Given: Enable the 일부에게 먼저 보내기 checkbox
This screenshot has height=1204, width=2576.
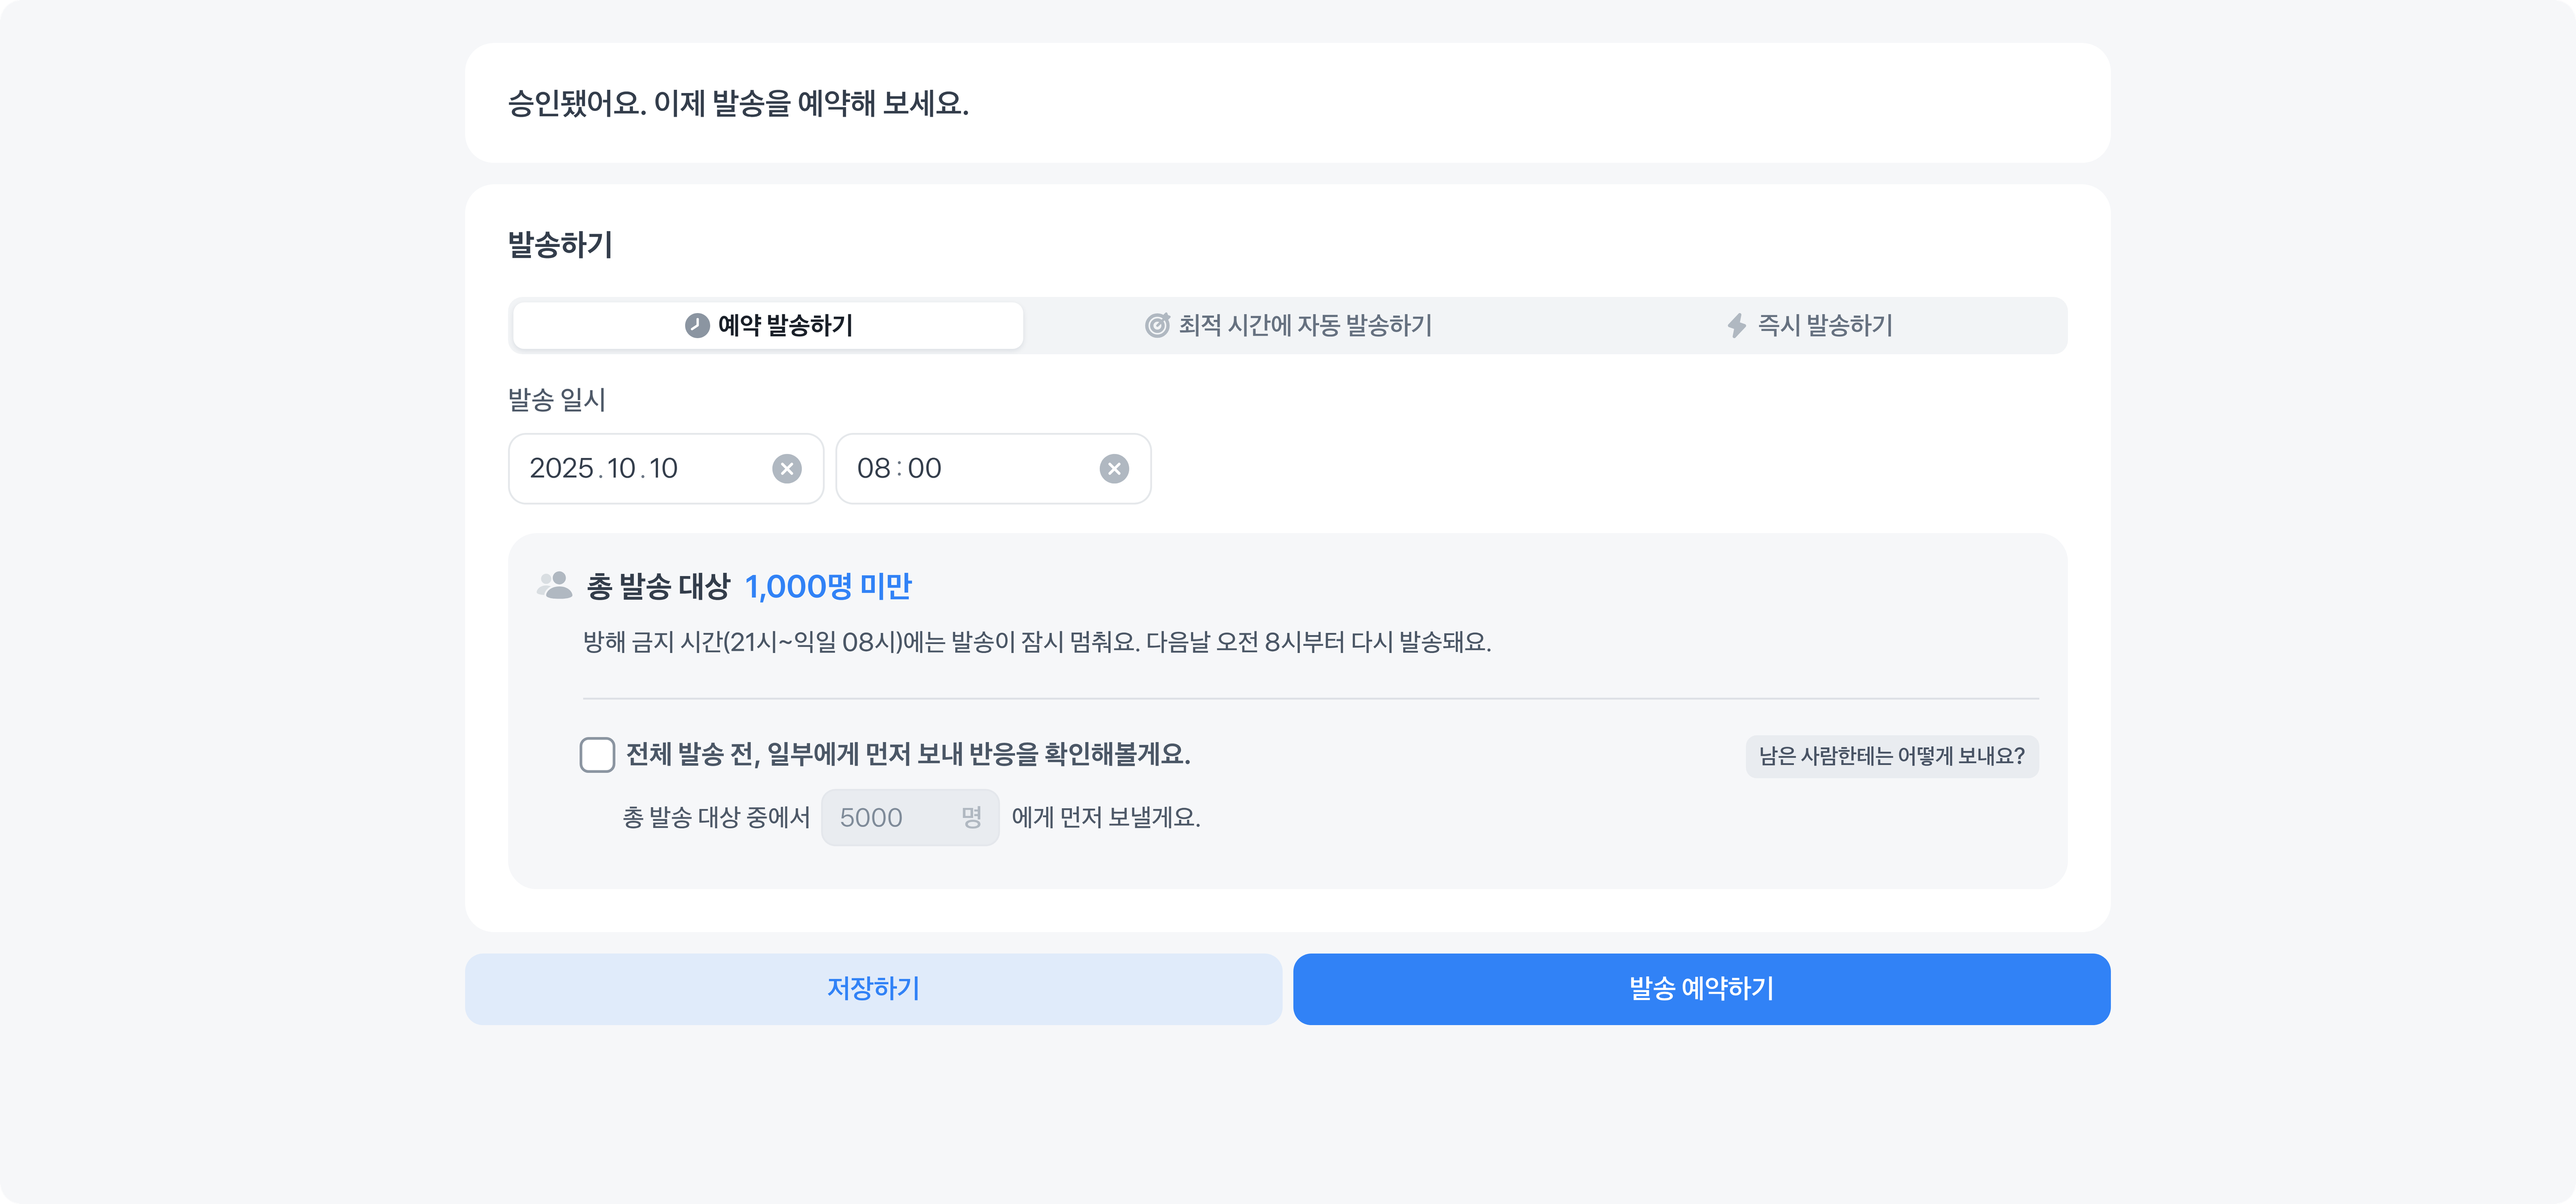Looking at the screenshot, I should tap(597, 755).
